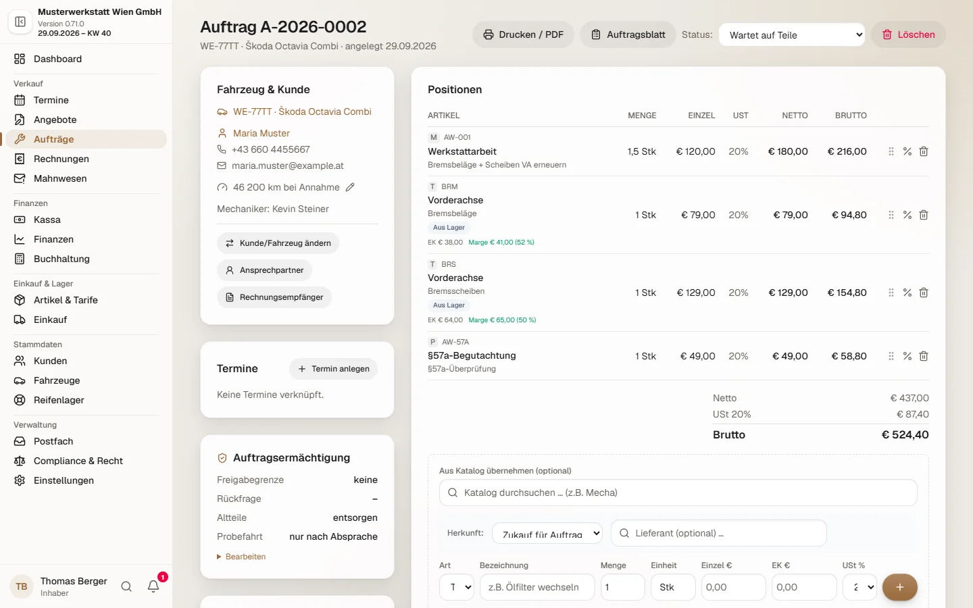Click Termin anlegen
Viewport: 973px width, 608px height.
(x=334, y=369)
